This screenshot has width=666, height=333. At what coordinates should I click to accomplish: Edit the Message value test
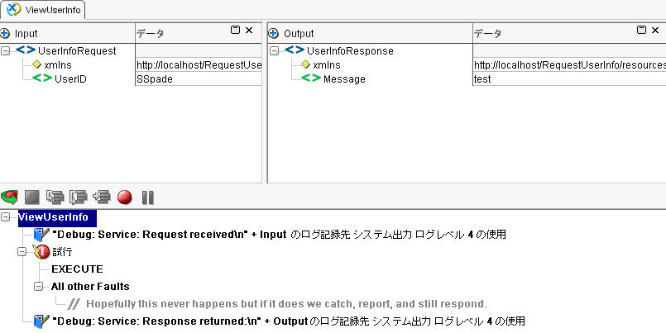(x=569, y=78)
